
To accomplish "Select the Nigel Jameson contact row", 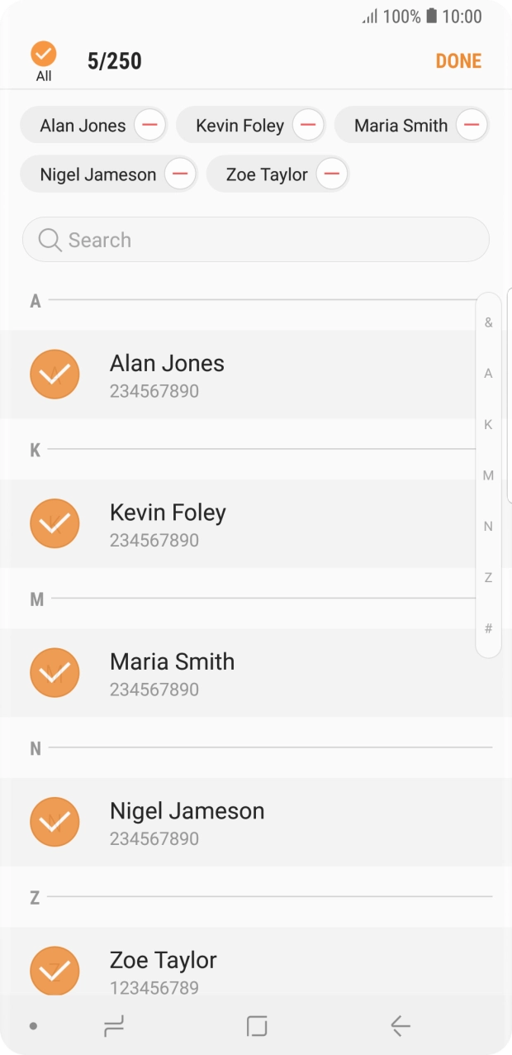I will click(248, 822).
